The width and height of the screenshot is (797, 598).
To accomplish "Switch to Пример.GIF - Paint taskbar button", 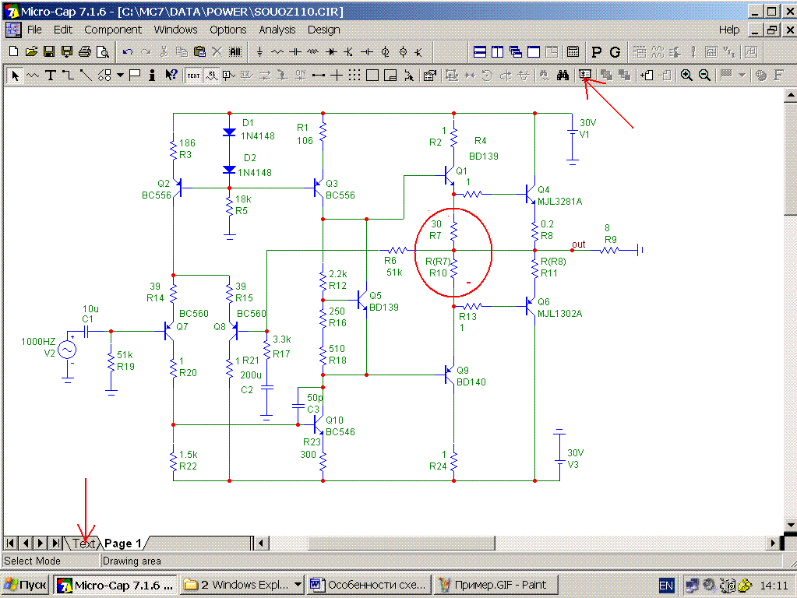I will pyautogui.click(x=495, y=586).
